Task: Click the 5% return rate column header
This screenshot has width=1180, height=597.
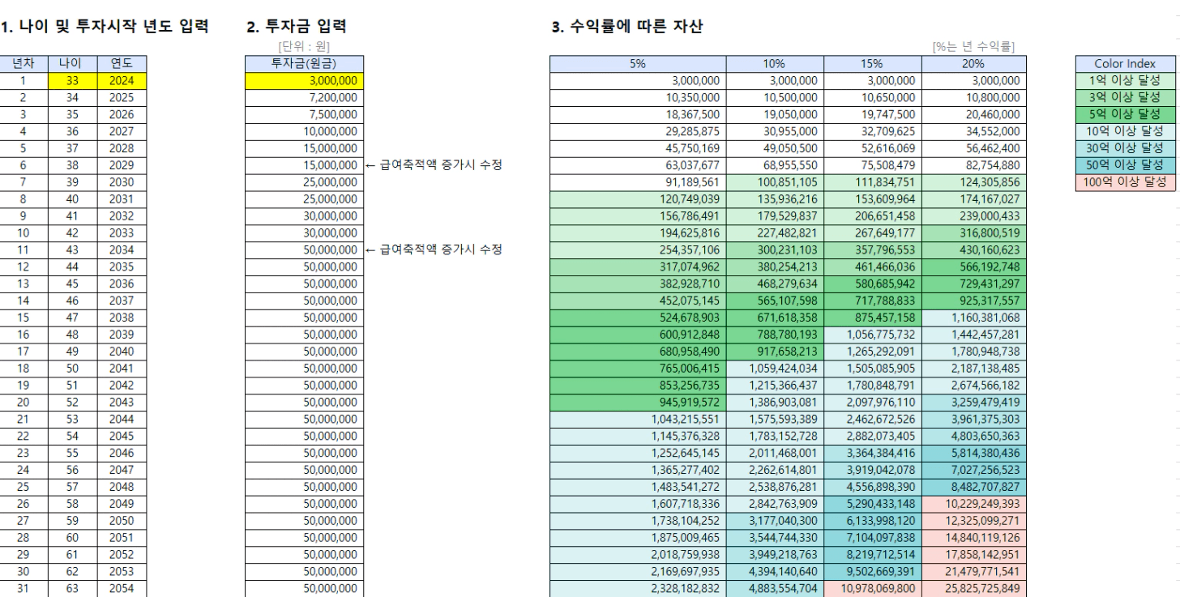Action: [x=638, y=64]
